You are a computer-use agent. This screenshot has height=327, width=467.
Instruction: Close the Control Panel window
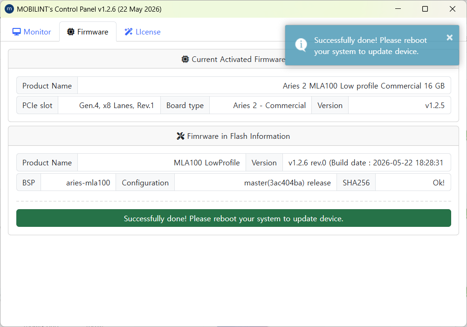pos(453,9)
